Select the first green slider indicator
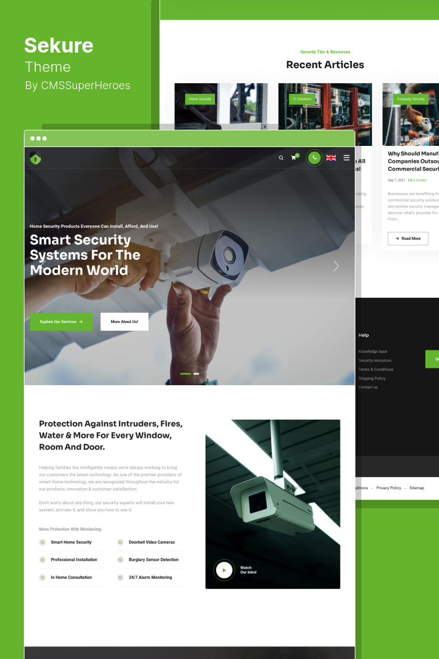Viewport: 439px width, 659px height. click(x=186, y=374)
